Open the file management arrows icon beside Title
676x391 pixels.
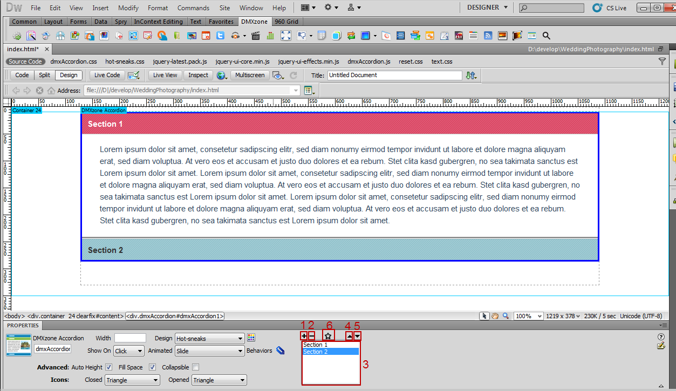click(471, 76)
